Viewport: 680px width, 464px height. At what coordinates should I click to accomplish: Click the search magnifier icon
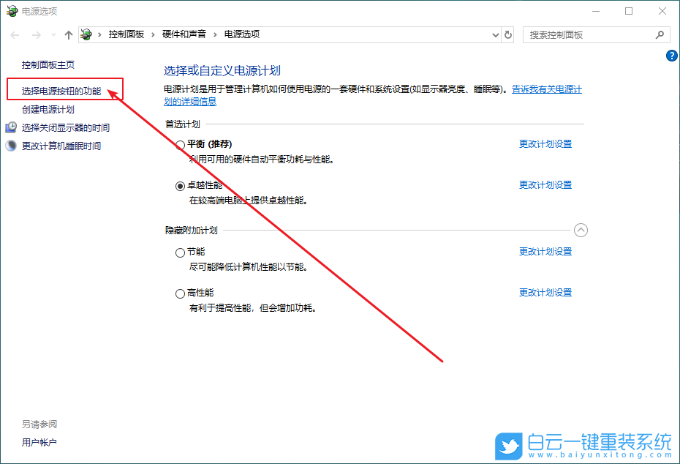pyautogui.click(x=660, y=34)
